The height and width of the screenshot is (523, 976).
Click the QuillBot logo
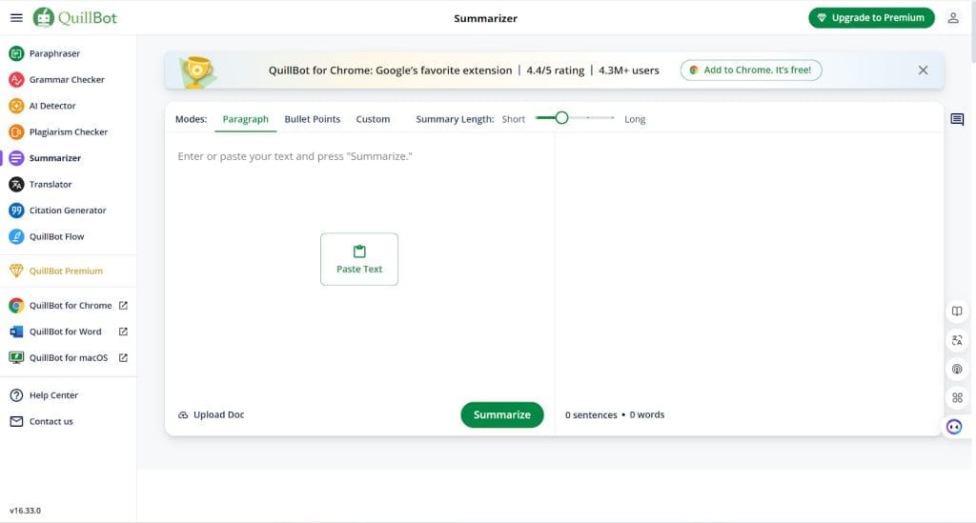[74, 17]
